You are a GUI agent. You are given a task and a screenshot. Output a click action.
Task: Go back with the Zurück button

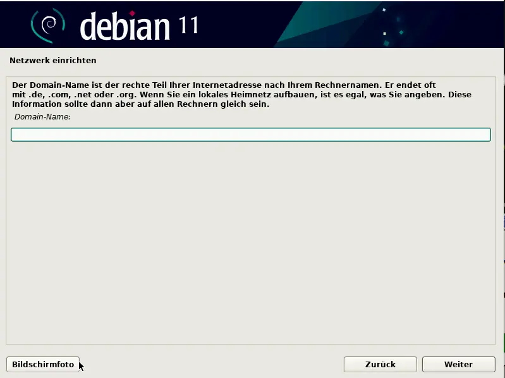click(380, 364)
